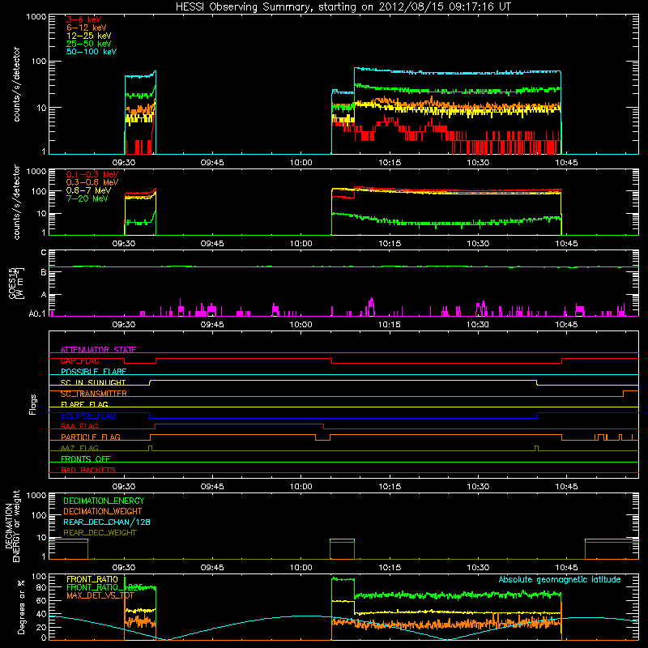Image resolution: width=648 pixels, height=648 pixels.
Task: Click the A0.1 tick label on GOES panel
Action: tap(37, 313)
